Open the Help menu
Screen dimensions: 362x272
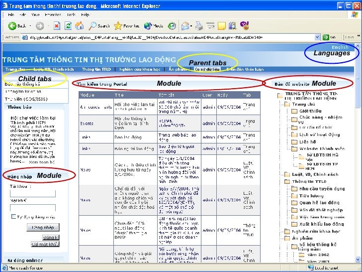point(85,14)
